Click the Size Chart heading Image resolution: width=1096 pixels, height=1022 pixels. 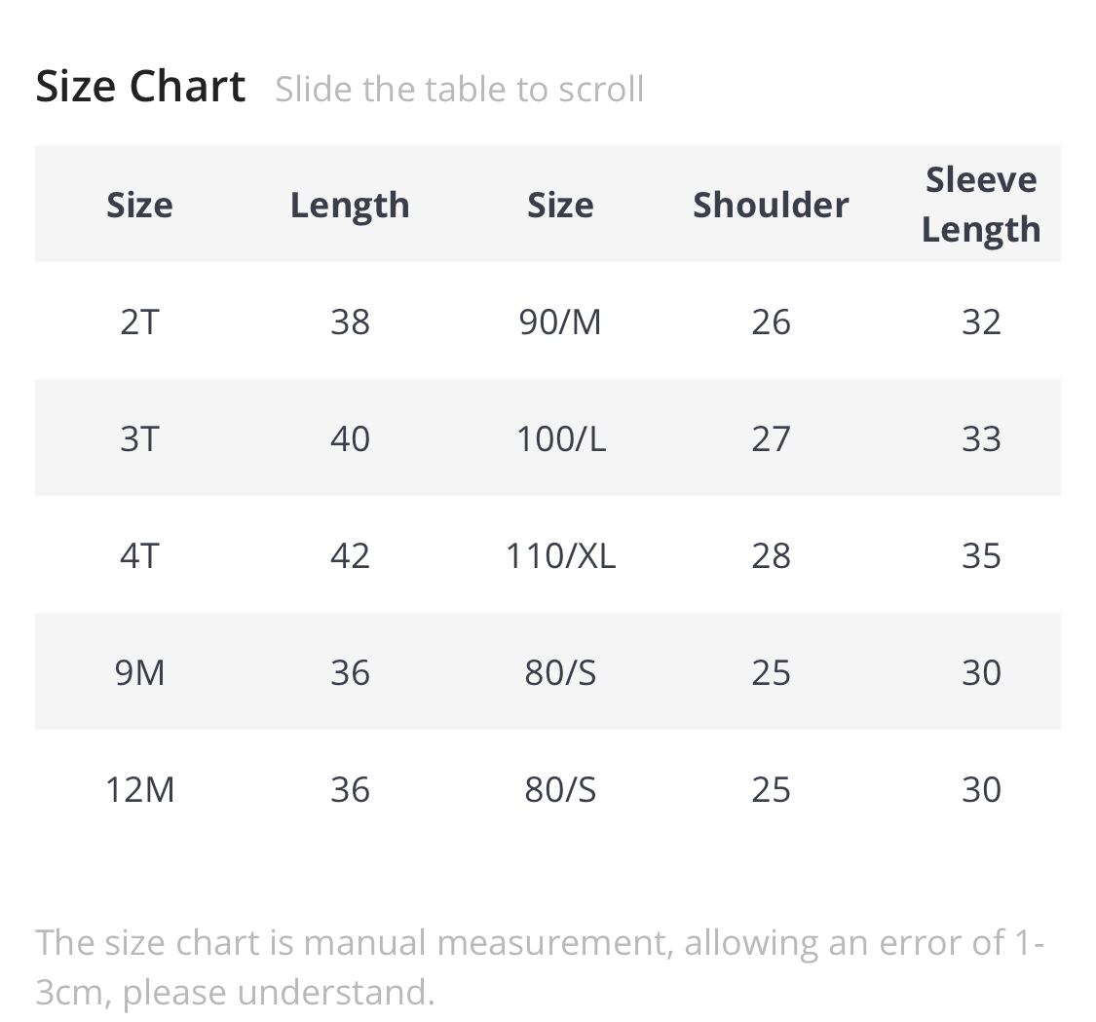click(140, 87)
